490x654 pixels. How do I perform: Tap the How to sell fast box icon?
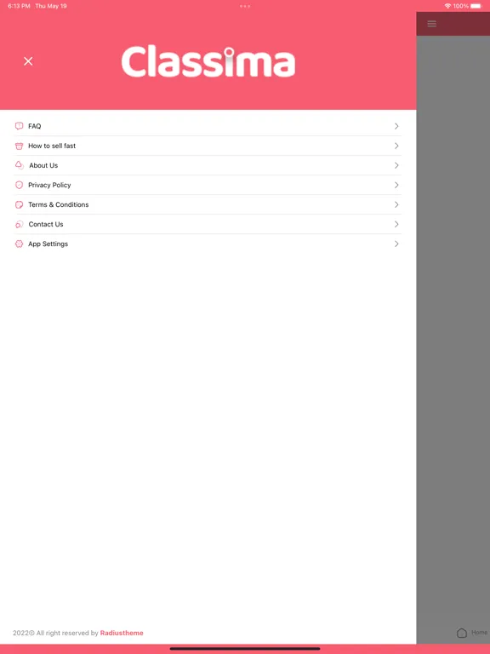coord(20,146)
